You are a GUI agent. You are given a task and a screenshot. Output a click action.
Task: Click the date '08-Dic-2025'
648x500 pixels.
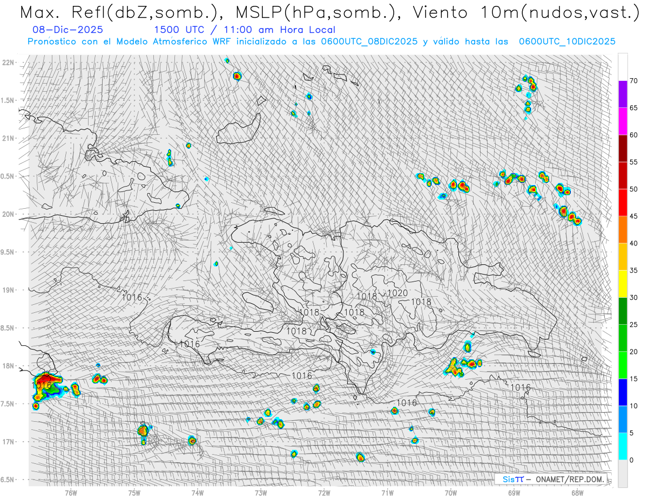click(67, 30)
